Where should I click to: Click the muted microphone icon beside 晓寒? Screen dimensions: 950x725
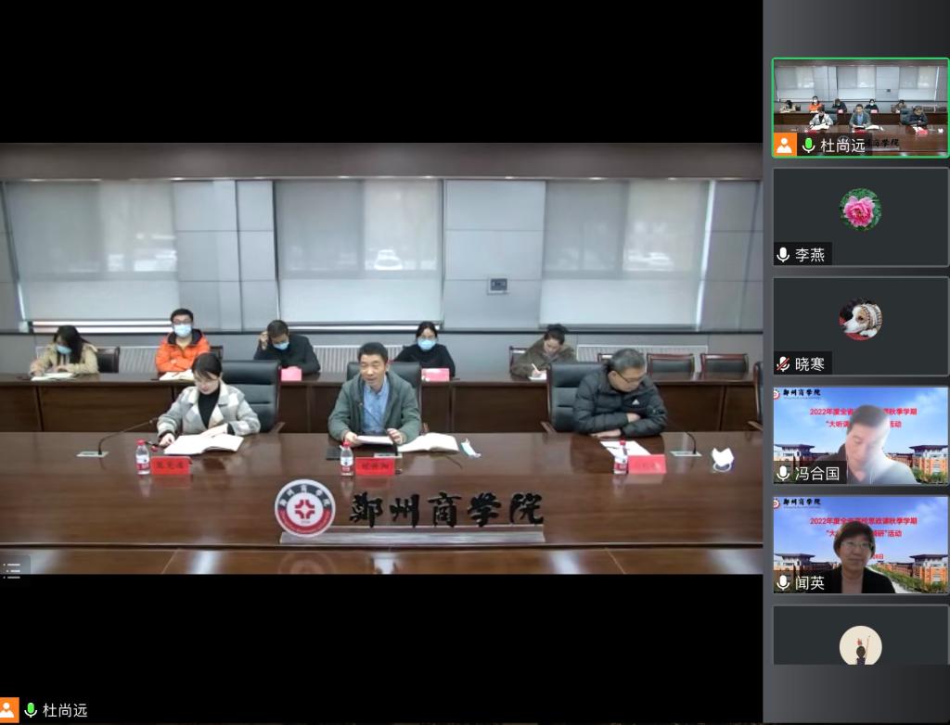[x=784, y=363]
